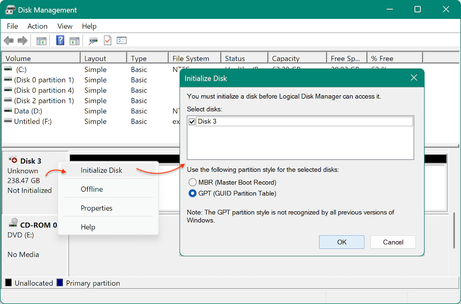Click the disk magnifier toolbar icon
This screenshot has height=304, width=461.
(x=93, y=41)
